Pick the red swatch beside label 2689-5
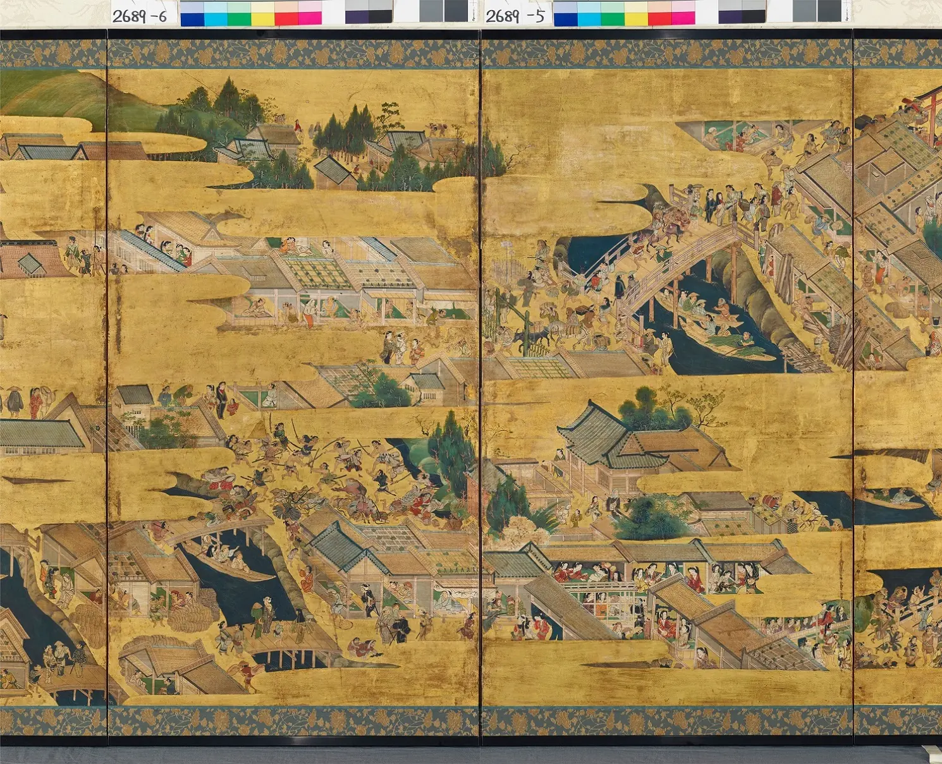The height and width of the screenshot is (764, 942). [x=659, y=13]
